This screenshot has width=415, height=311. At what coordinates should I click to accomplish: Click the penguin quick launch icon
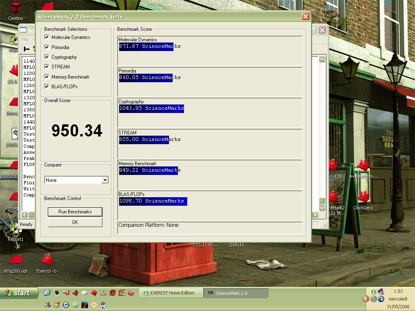103,305
